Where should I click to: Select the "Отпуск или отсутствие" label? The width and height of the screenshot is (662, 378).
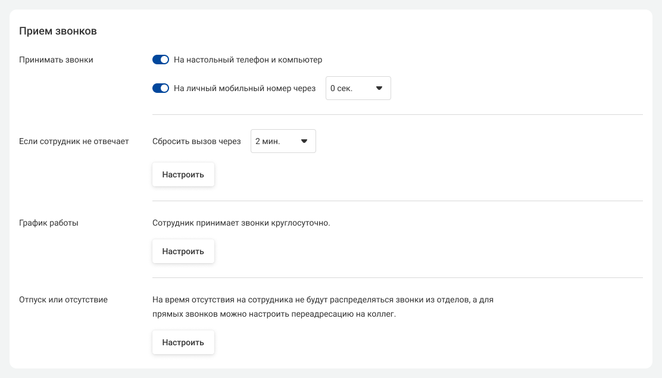[x=63, y=299]
